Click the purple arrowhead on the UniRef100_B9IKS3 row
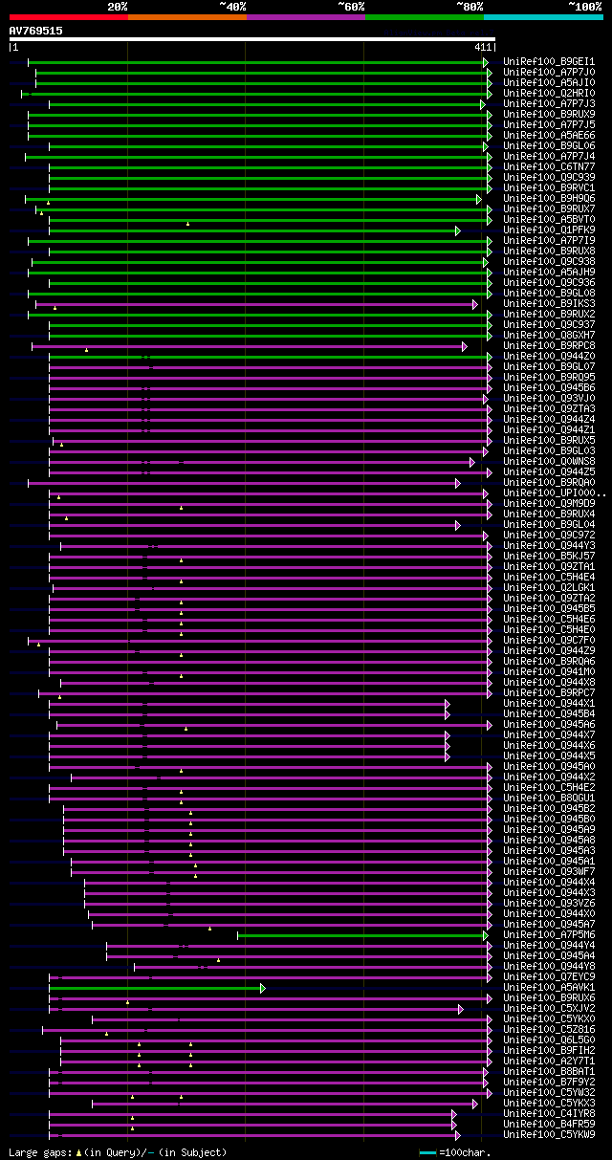612x1160 pixels. pos(475,304)
